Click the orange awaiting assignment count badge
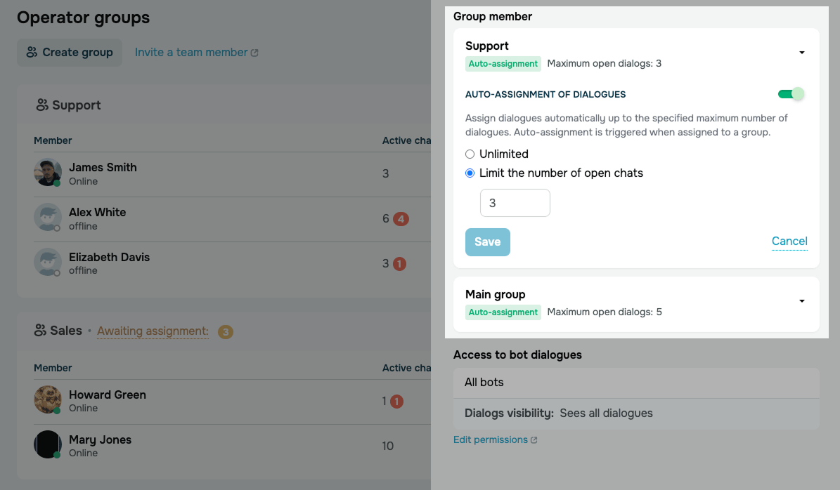 coord(226,331)
